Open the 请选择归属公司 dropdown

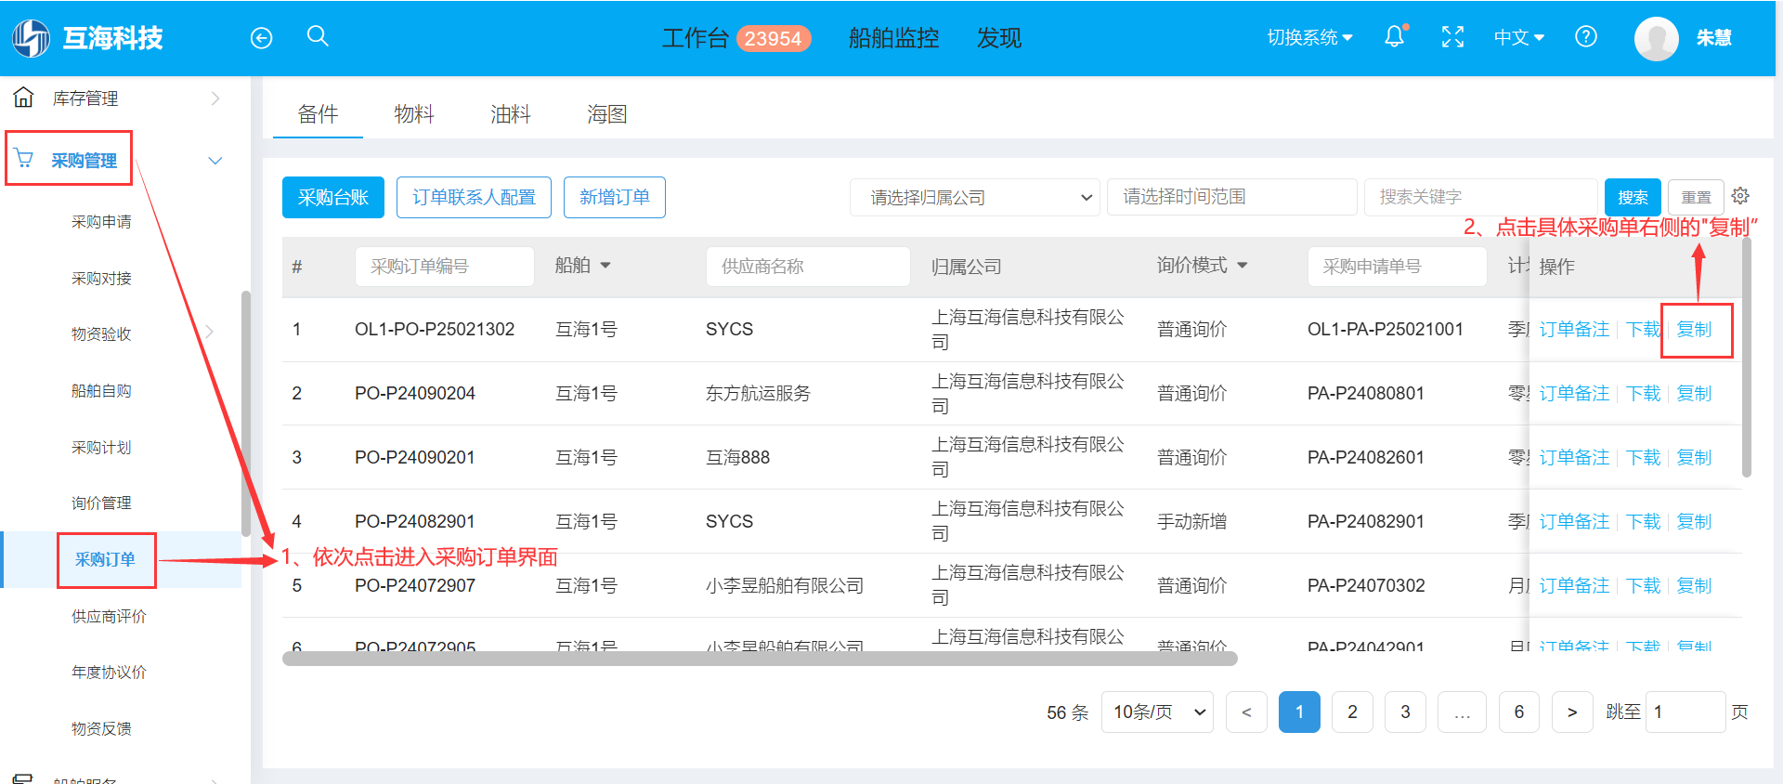[x=974, y=197]
